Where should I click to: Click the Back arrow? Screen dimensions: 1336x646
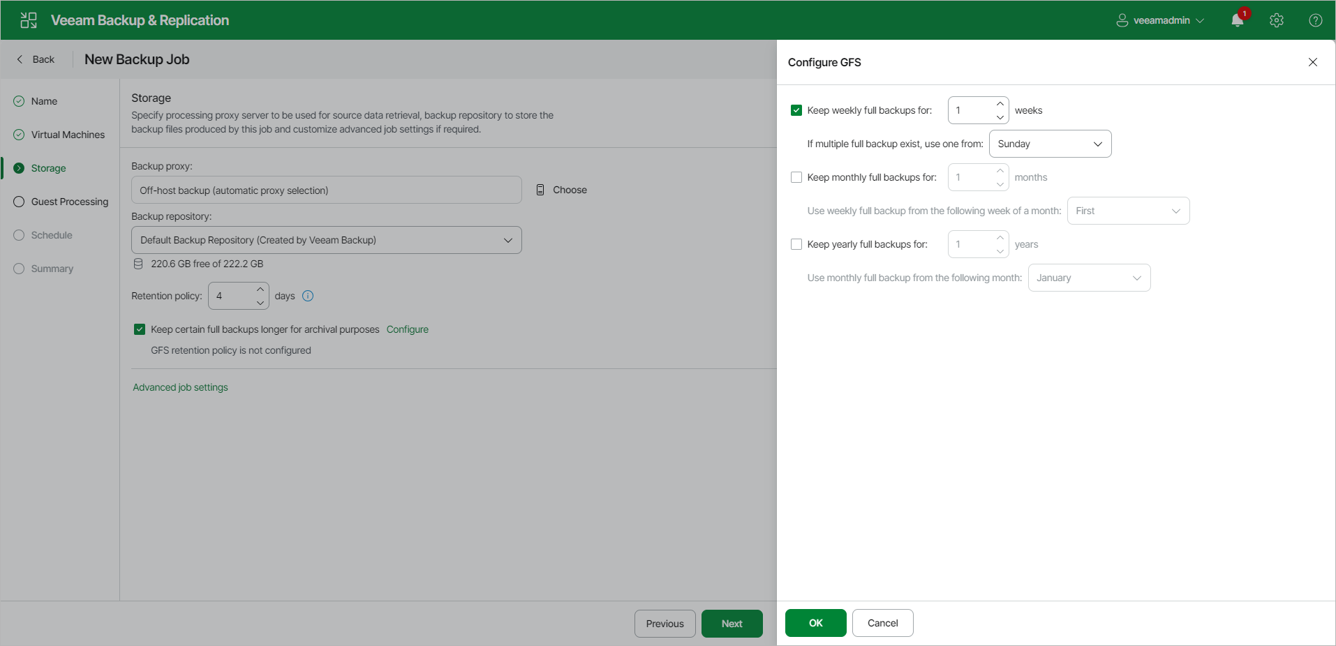[20, 59]
